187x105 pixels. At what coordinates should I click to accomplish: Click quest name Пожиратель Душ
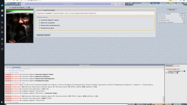tap(47, 28)
